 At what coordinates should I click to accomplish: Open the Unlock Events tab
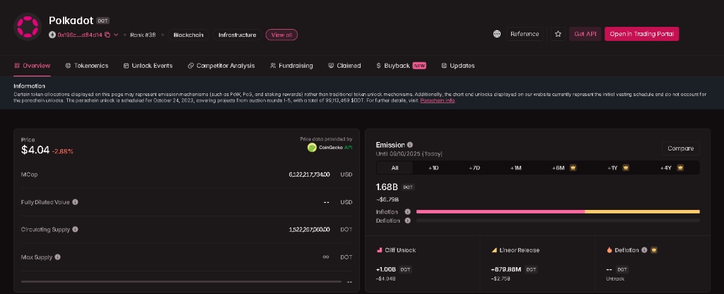[148, 66]
